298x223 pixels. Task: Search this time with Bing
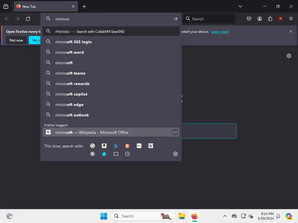pos(116,146)
